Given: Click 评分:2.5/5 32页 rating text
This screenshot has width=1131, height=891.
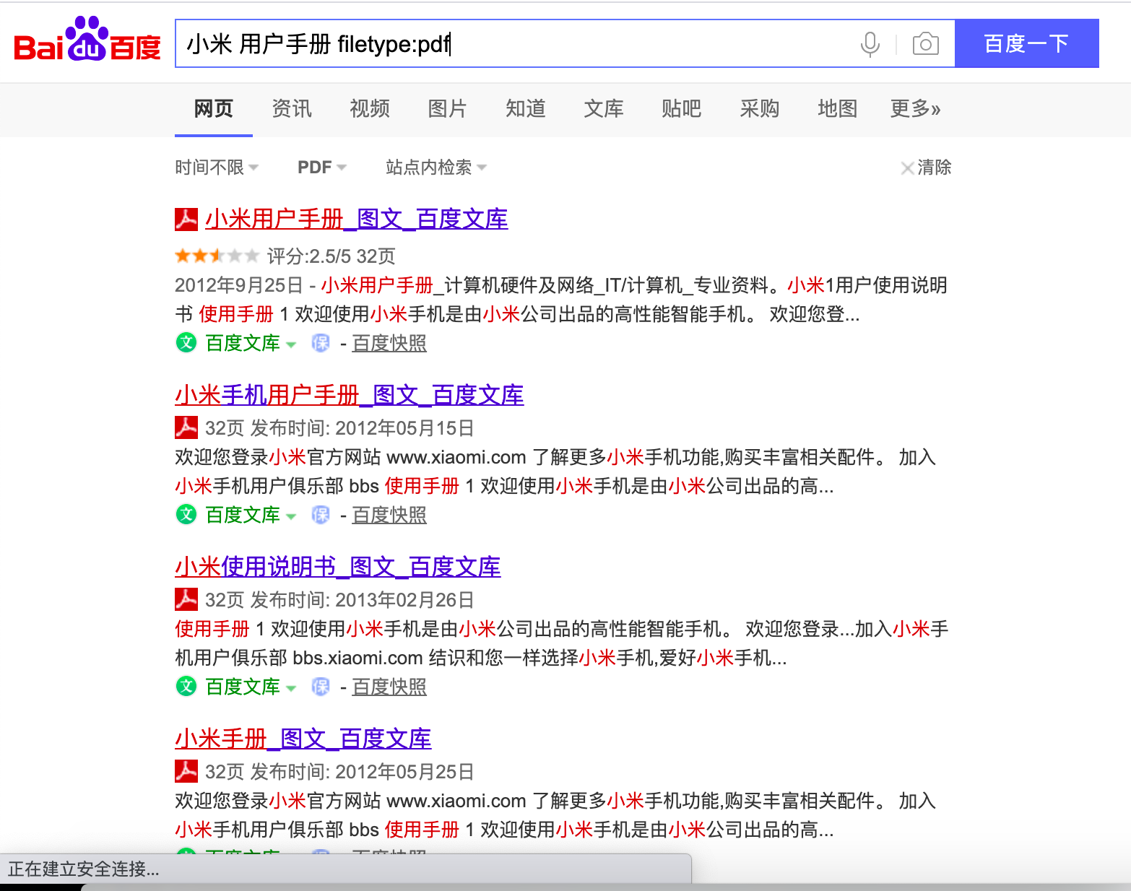Looking at the screenshot, I should (331, 256).
